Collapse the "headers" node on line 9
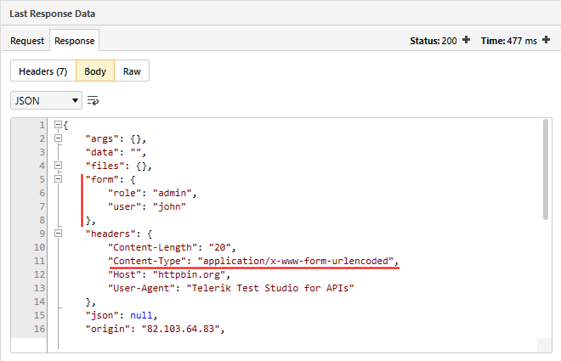The image size is (561, 361). pos(58,233)
